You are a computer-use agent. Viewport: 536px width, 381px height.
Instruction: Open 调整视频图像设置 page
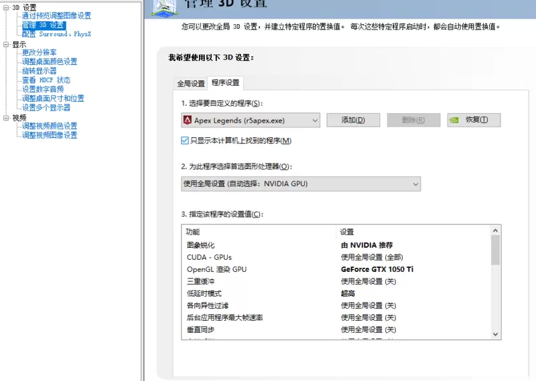(50, 135)
